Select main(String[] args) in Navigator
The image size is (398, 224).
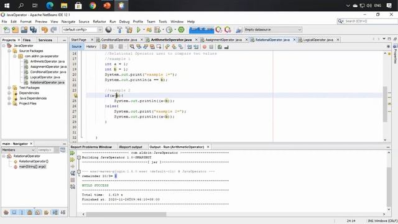click(32, 167)
